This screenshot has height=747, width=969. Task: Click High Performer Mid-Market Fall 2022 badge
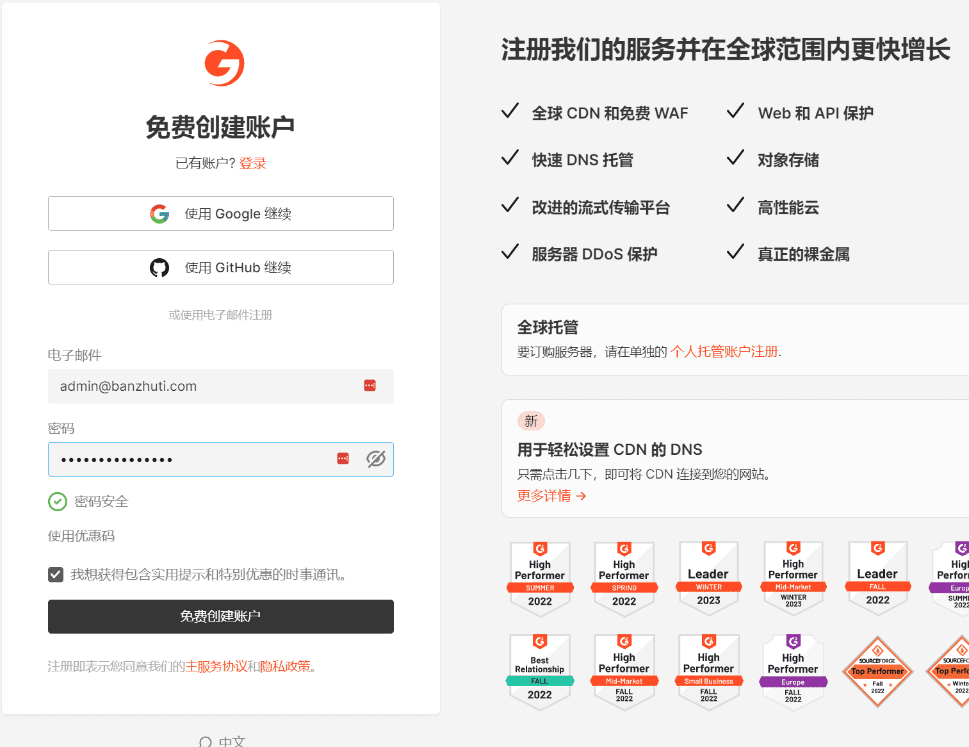coord(624,672)
